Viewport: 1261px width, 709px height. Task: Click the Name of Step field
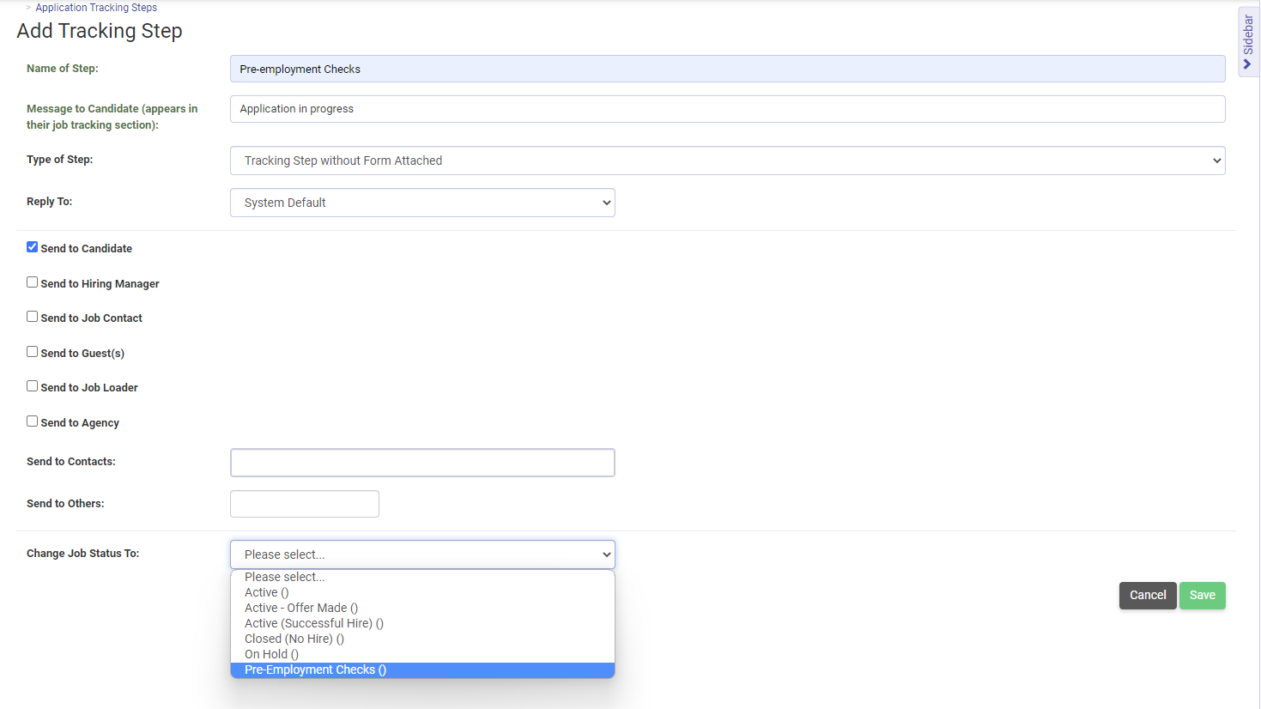(727, 69)
